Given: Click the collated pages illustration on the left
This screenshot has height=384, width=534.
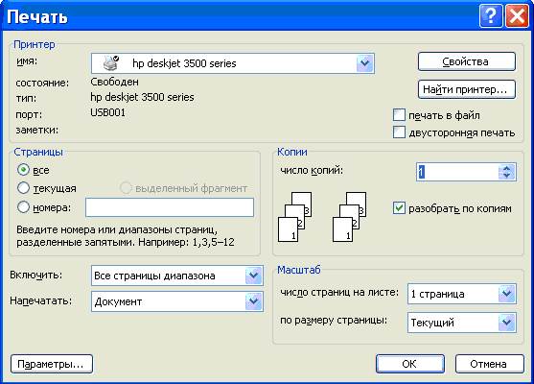Looking at the screenshot, I should coord(295,217).
